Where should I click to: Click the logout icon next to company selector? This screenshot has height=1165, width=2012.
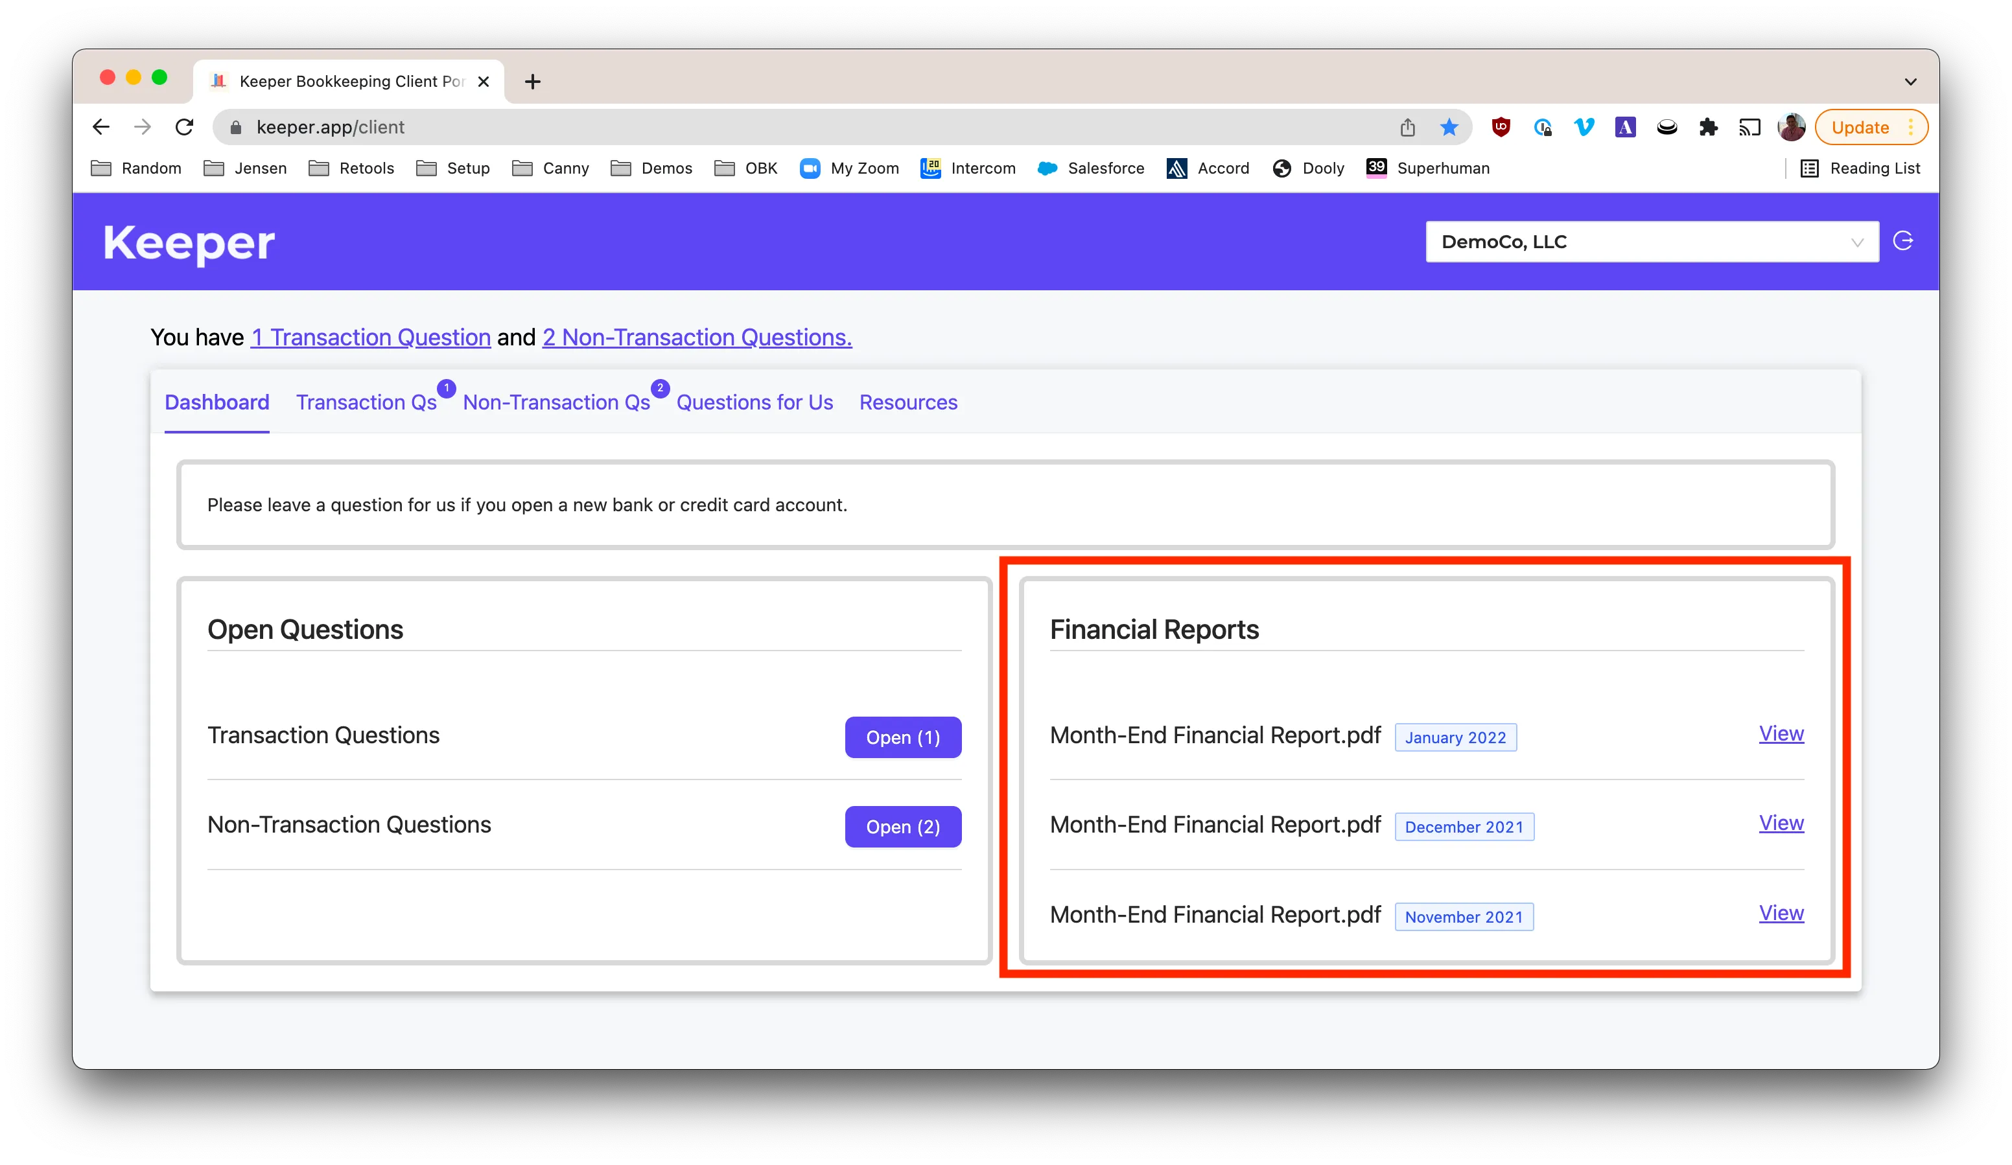(x=1902, y=241)
